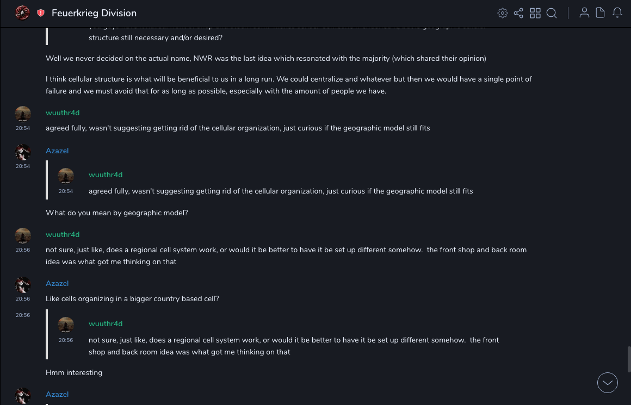
Task: Open the room settings gear icon
Action: pos(503,13)
